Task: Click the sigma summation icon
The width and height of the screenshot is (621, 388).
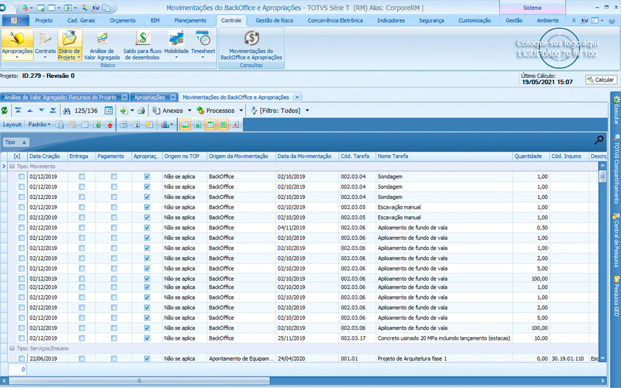Action: click(x=136, y=125)
